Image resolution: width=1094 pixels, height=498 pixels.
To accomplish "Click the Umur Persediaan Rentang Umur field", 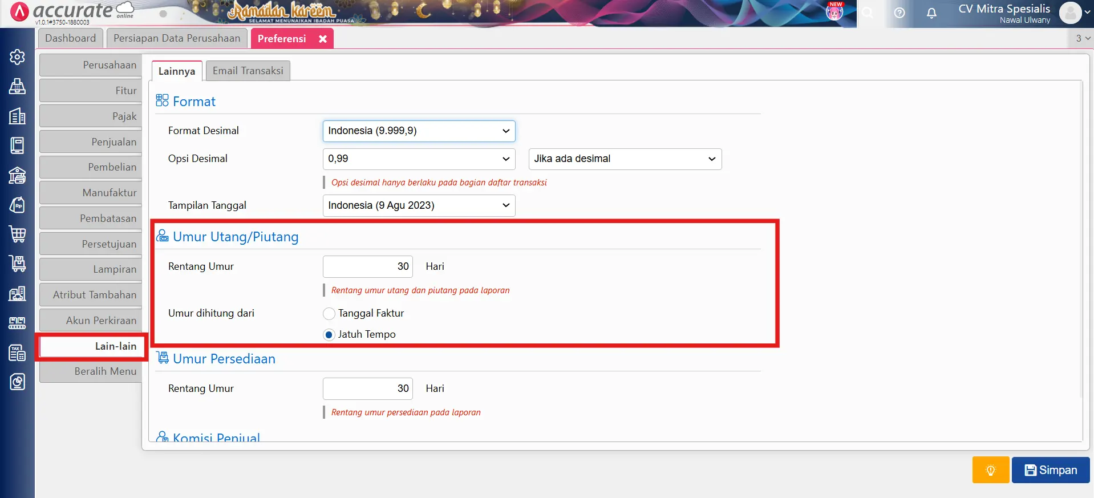I will (367, 388).
